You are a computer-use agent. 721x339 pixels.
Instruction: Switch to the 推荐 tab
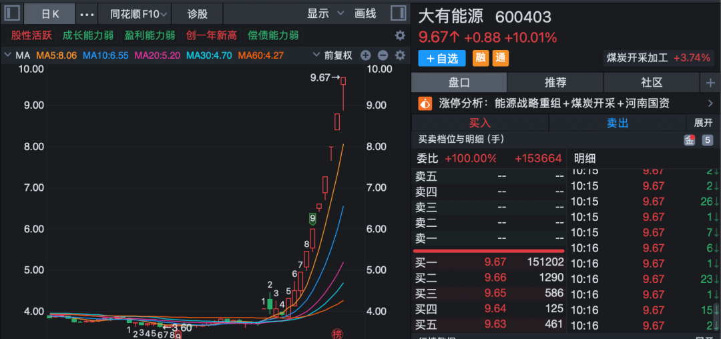coord(555,83)
